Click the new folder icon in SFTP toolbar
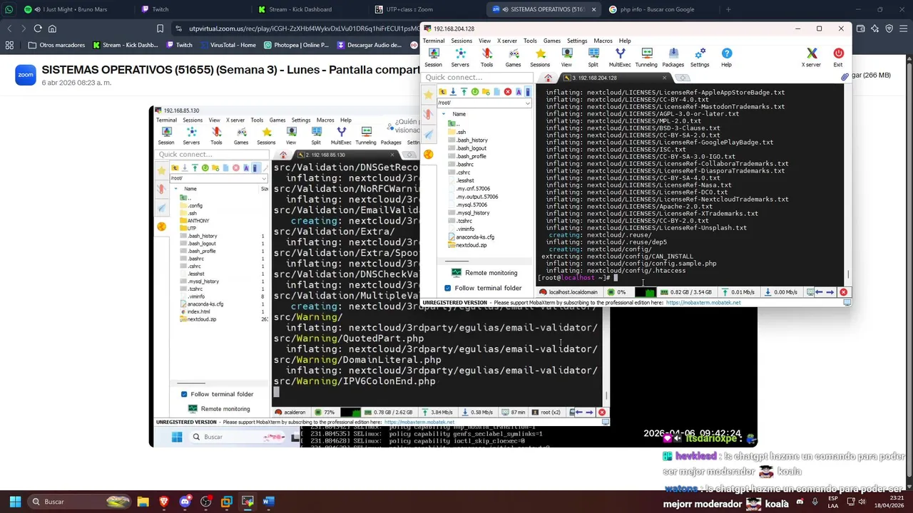Image resolution: width=913 pixels, height=513 pixels. [x=486, y=92]
